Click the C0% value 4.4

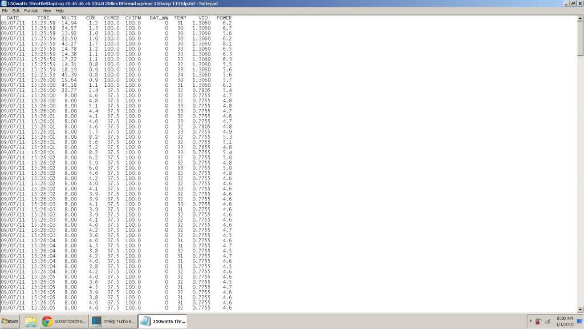(94, 111)
